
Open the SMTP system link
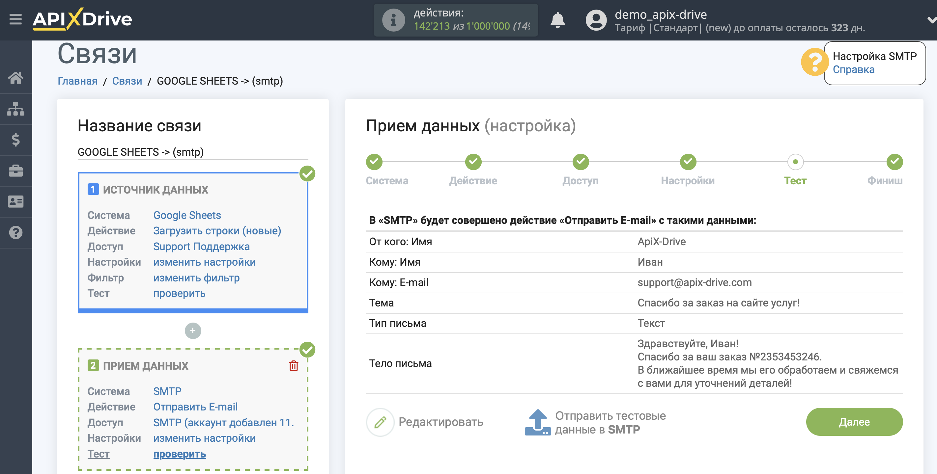point(167,391)
